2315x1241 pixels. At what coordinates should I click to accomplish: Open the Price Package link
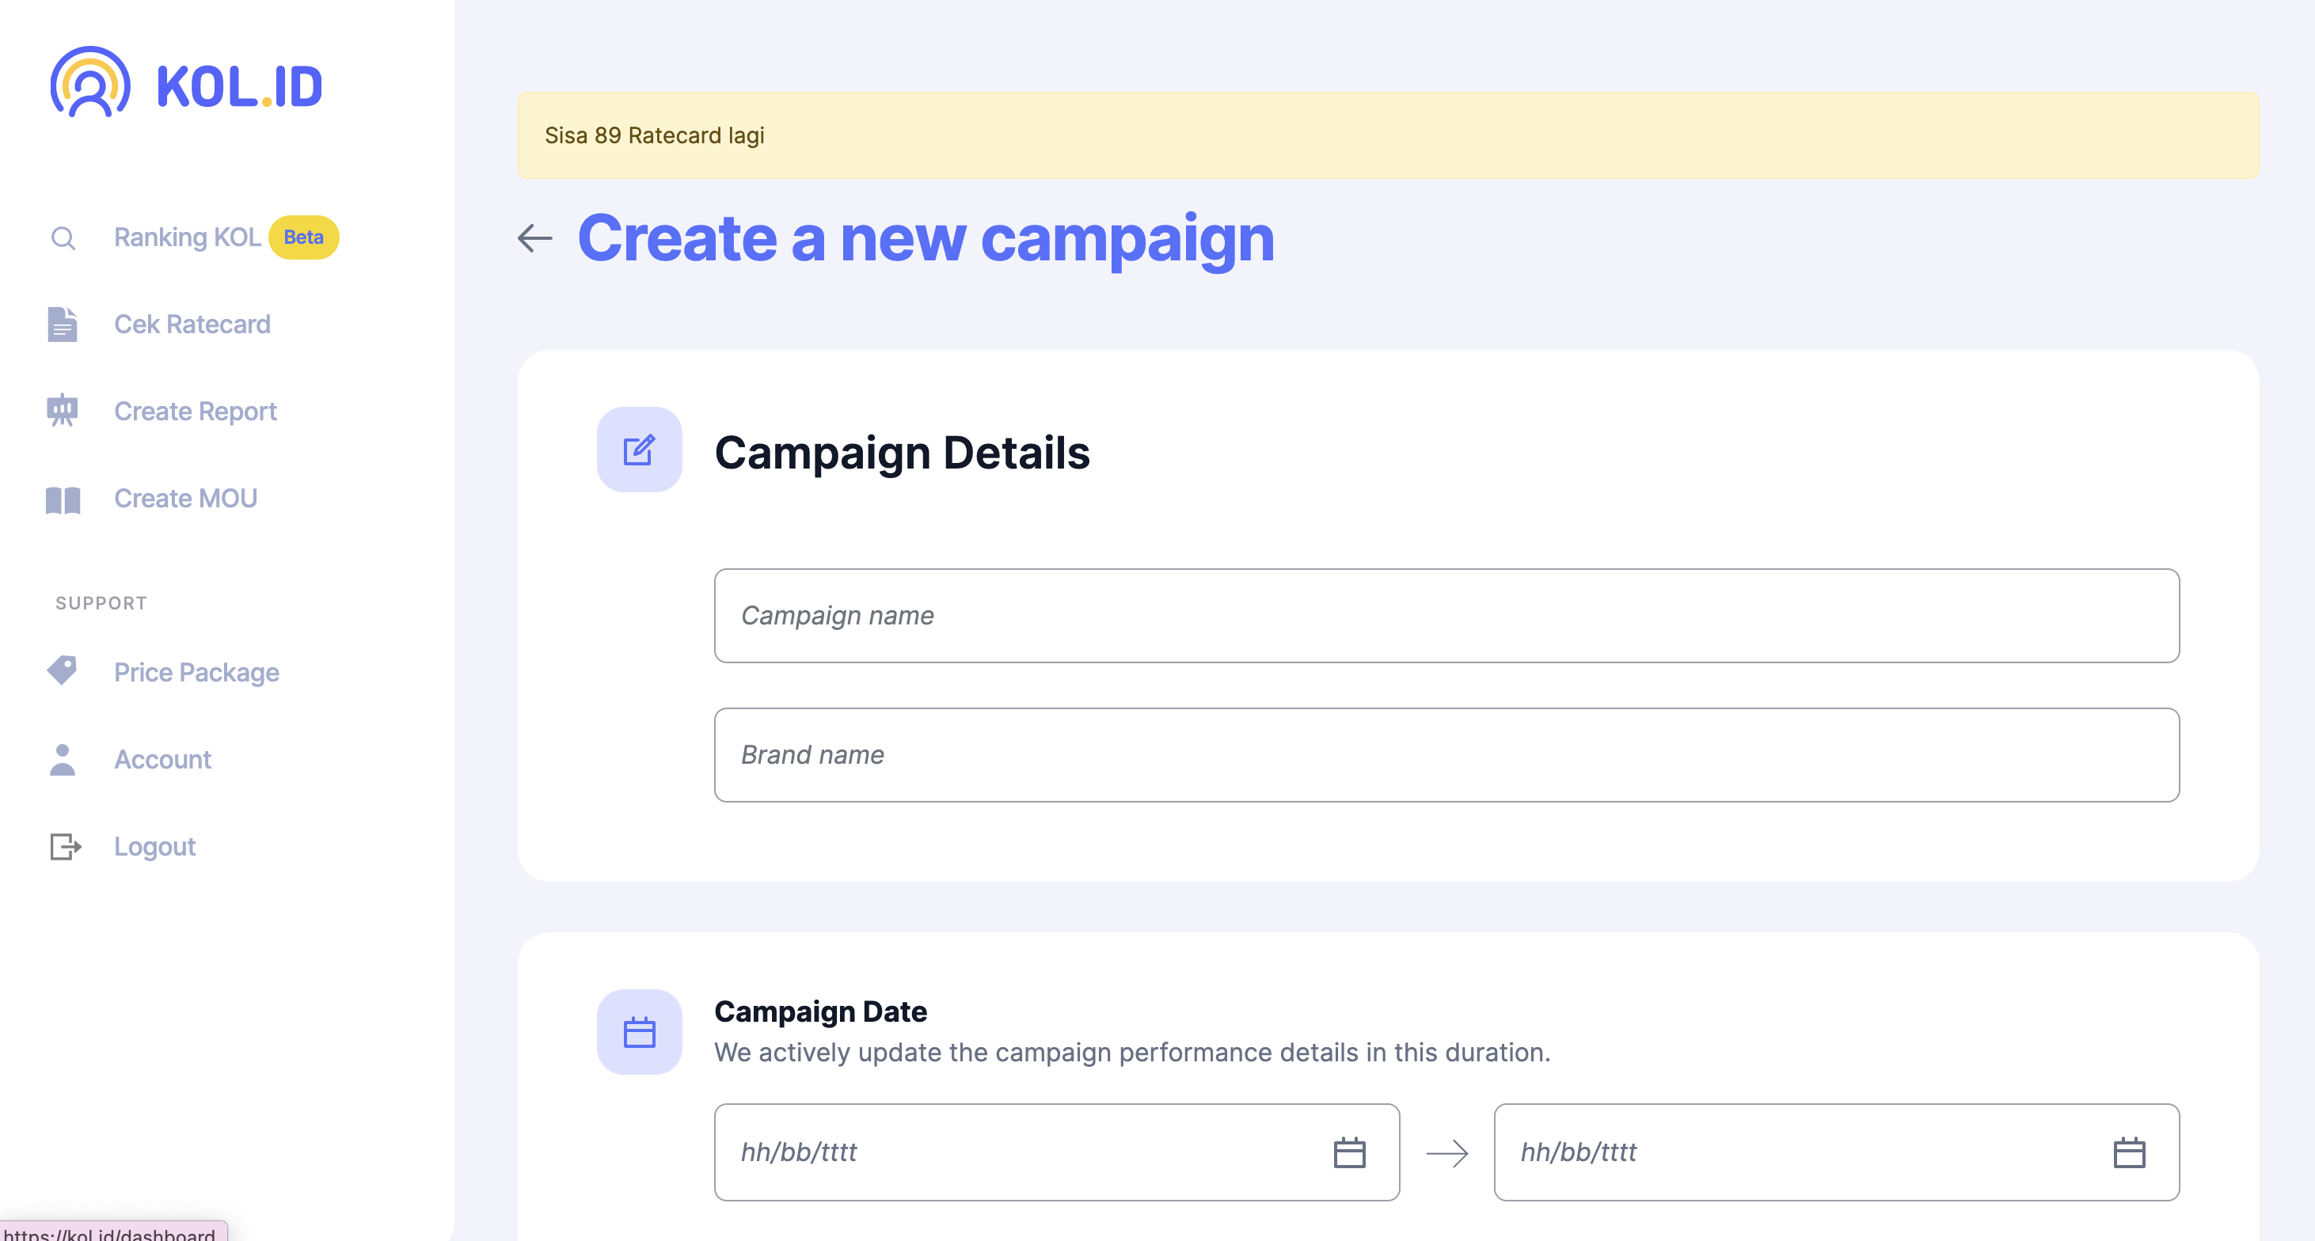(196, 672)
